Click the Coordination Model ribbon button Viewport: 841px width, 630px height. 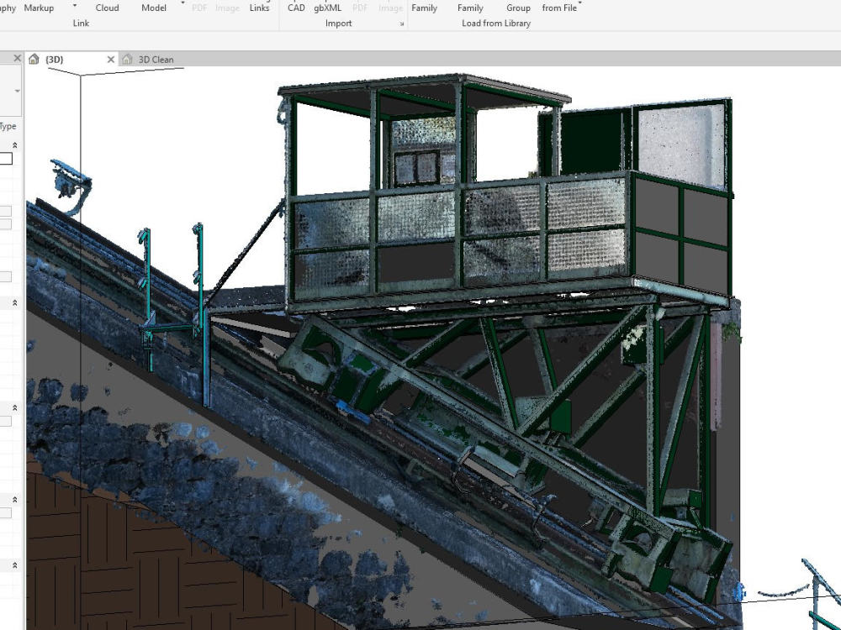tap(153, 8)
